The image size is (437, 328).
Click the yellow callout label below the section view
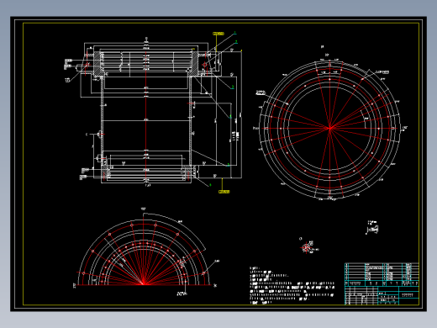224,192
